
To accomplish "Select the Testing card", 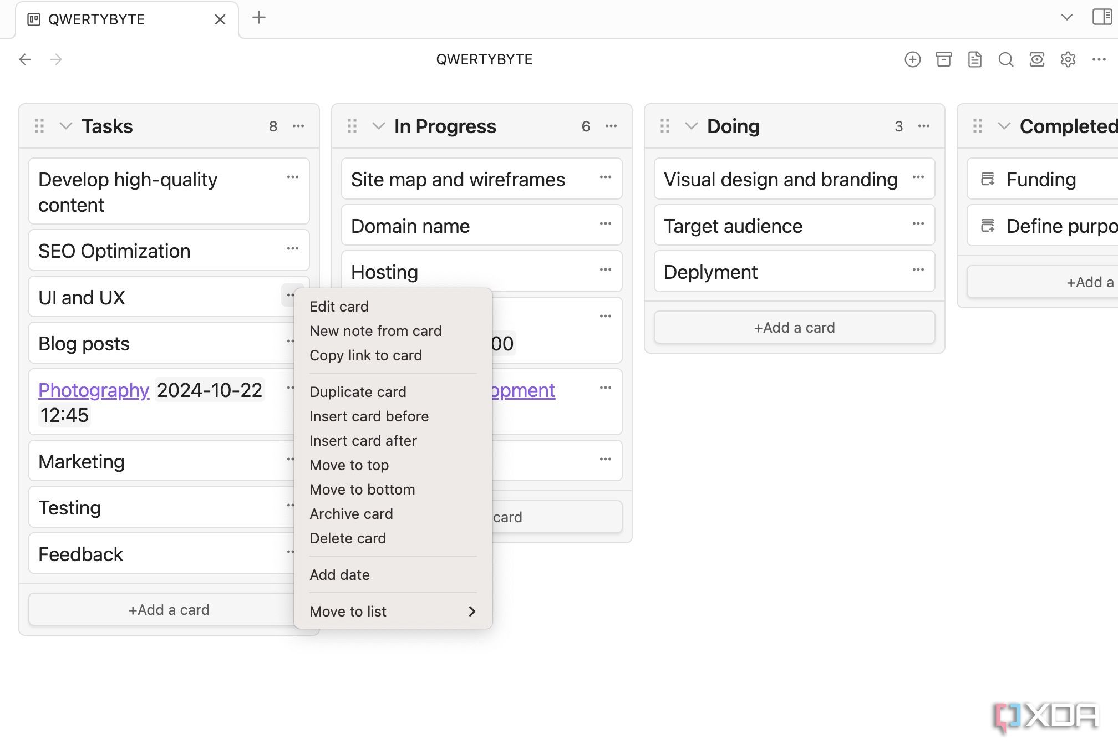I will point(161,508).
